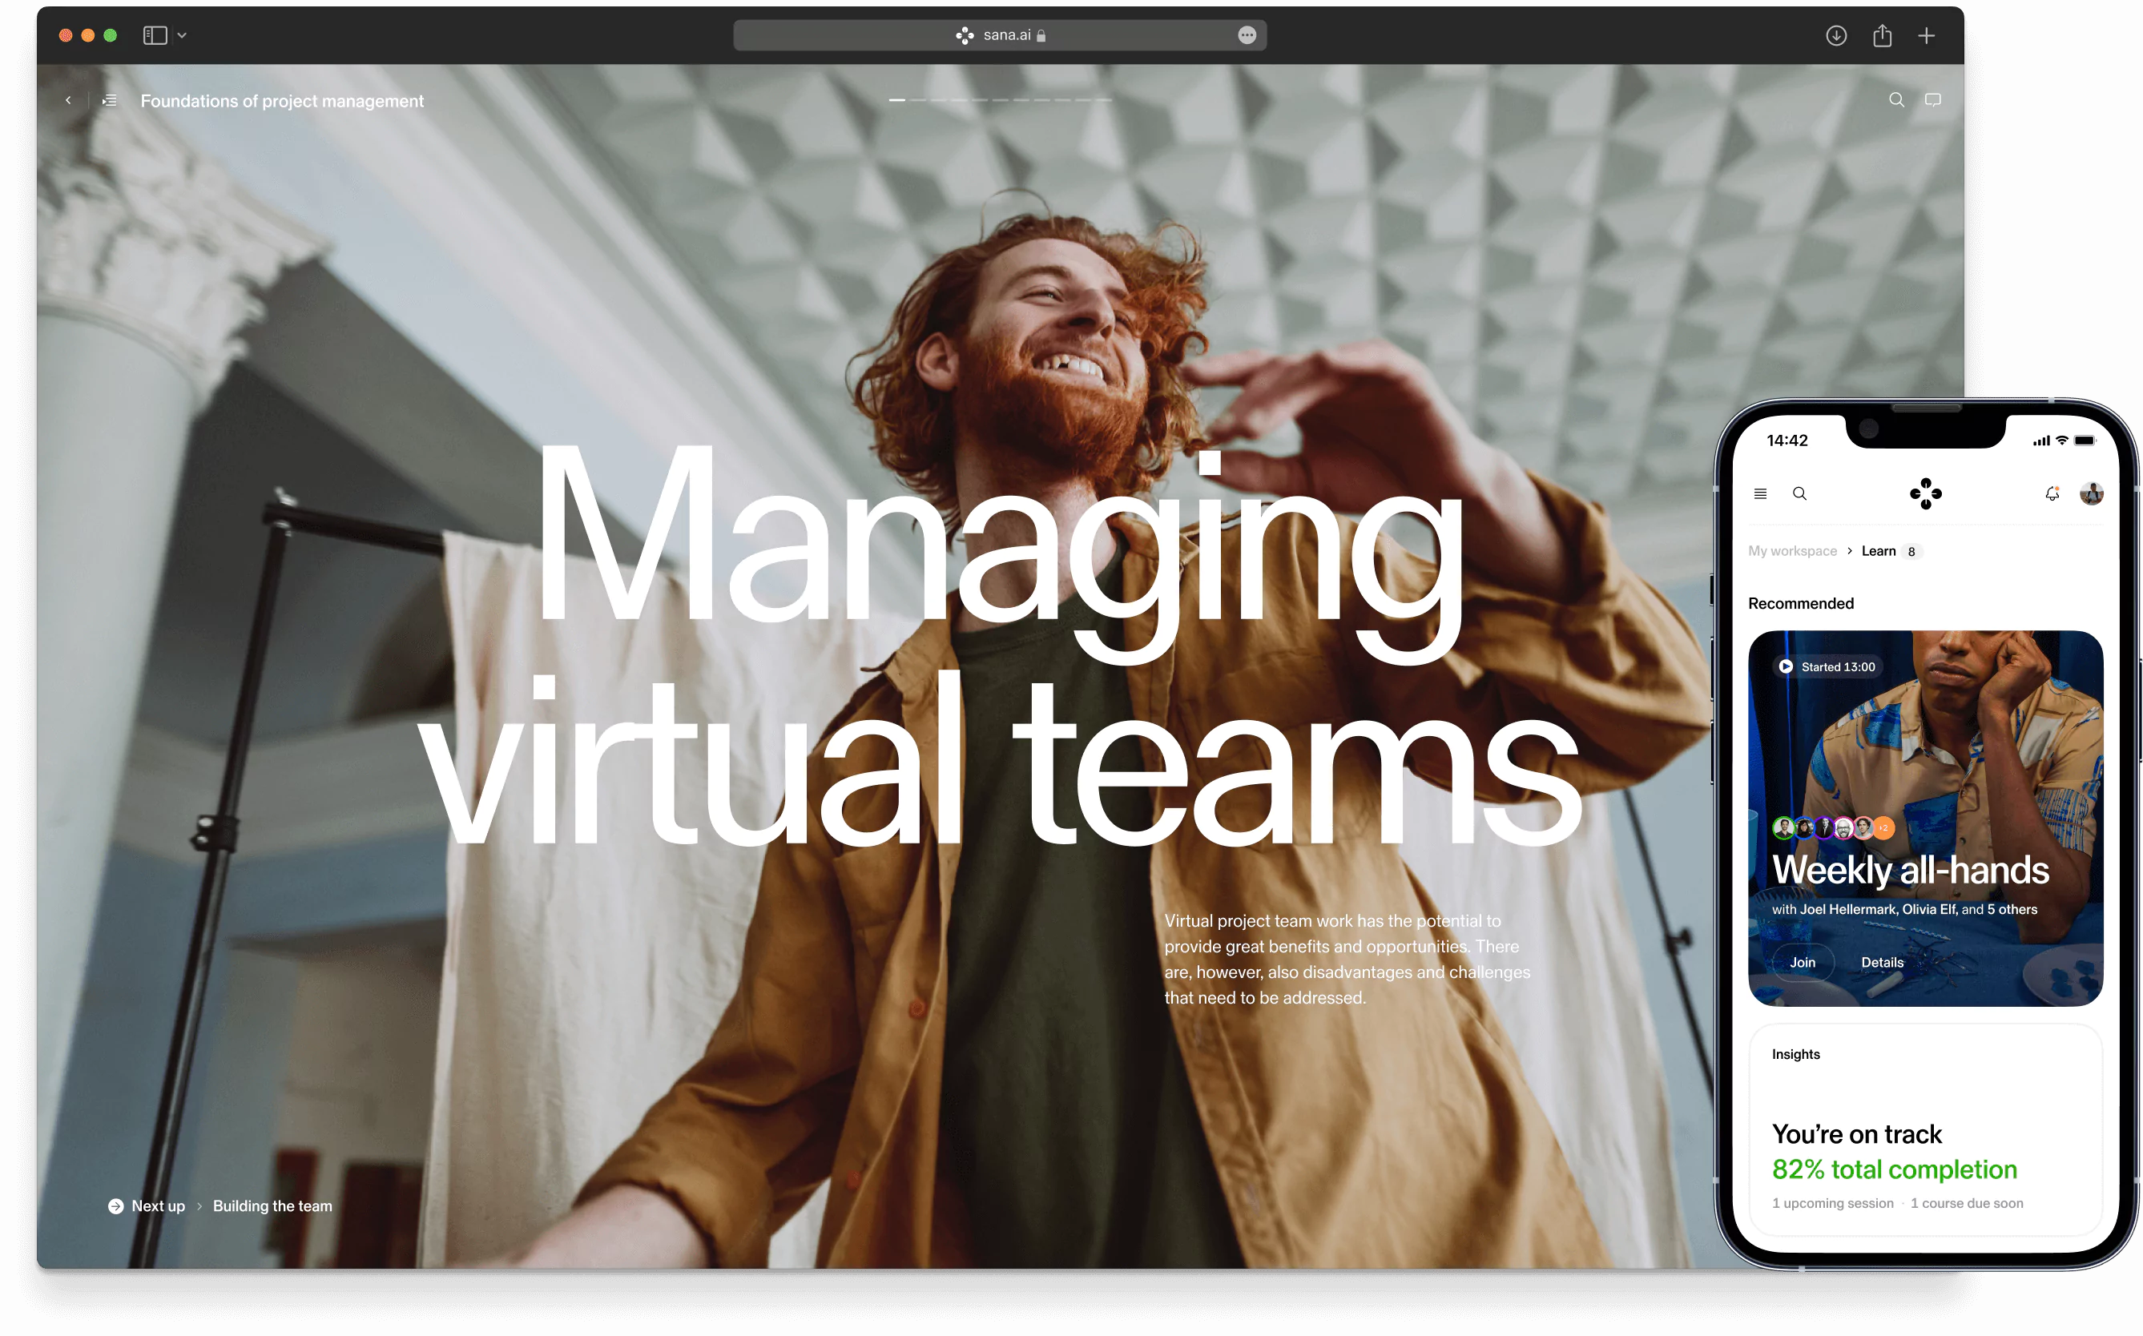Open the address bar more options button

1246,35
